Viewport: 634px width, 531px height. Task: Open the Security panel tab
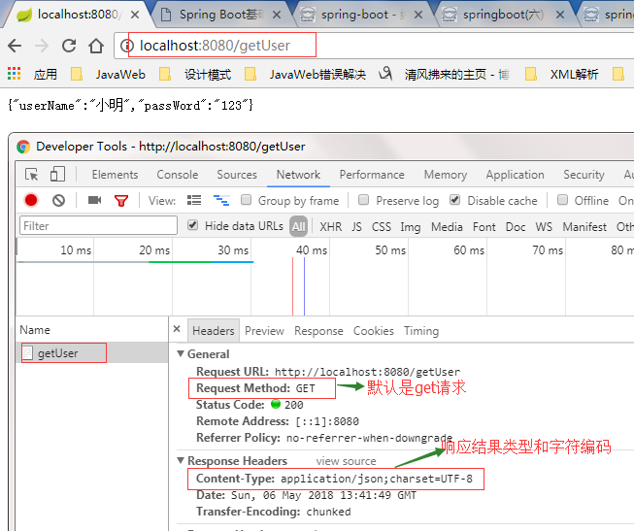click(584, 175)
